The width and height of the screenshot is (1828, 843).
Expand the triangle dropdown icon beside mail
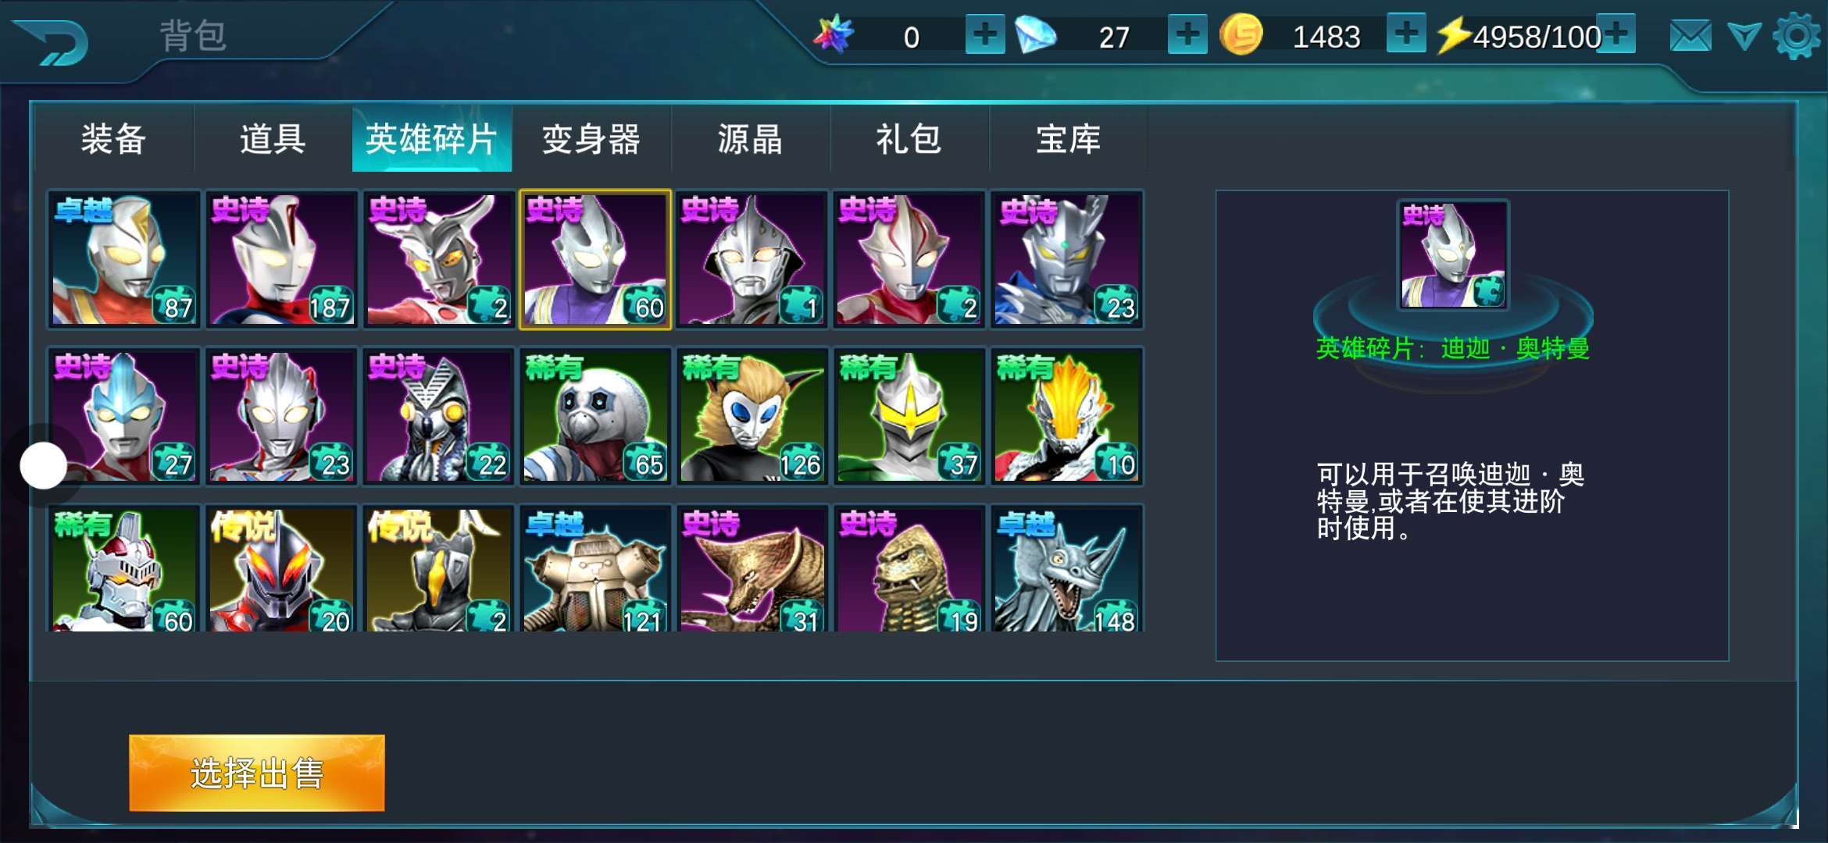[x=1744, y=37]
